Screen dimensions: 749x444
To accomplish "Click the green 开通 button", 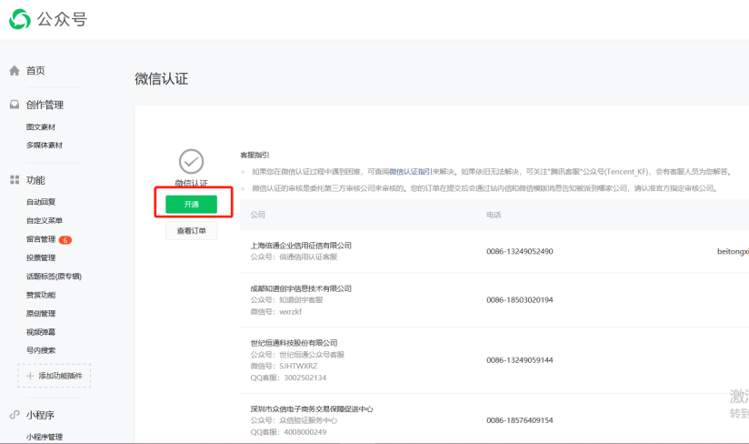I will click(191, 204).
